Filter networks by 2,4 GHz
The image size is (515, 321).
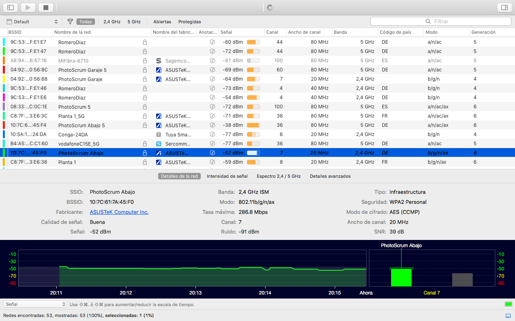112,22
